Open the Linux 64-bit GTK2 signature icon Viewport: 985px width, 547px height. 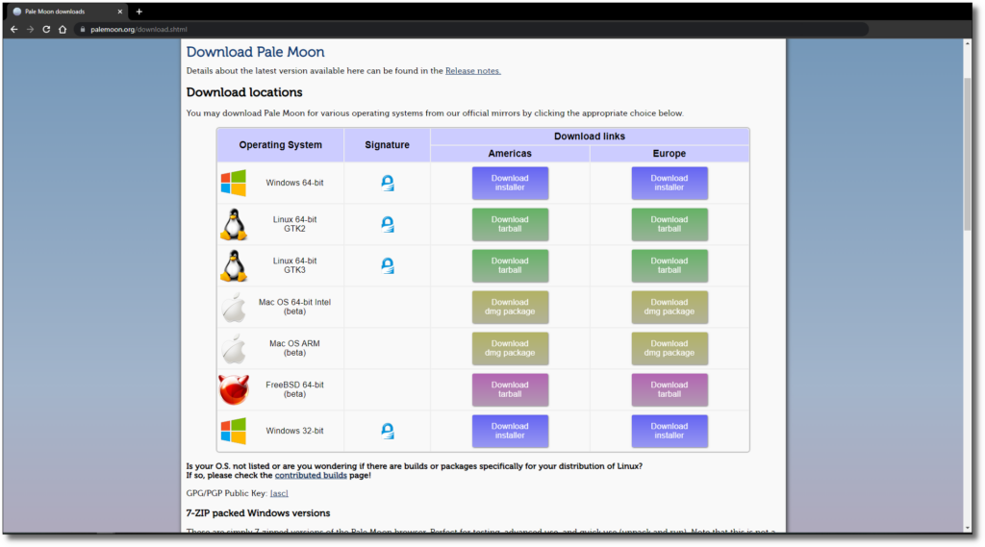pos(388,224)
